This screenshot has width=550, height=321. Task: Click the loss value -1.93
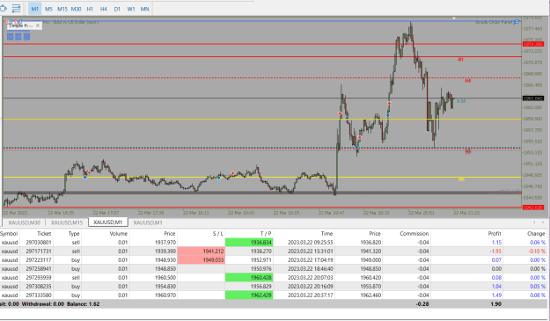(x=495, y=252)
